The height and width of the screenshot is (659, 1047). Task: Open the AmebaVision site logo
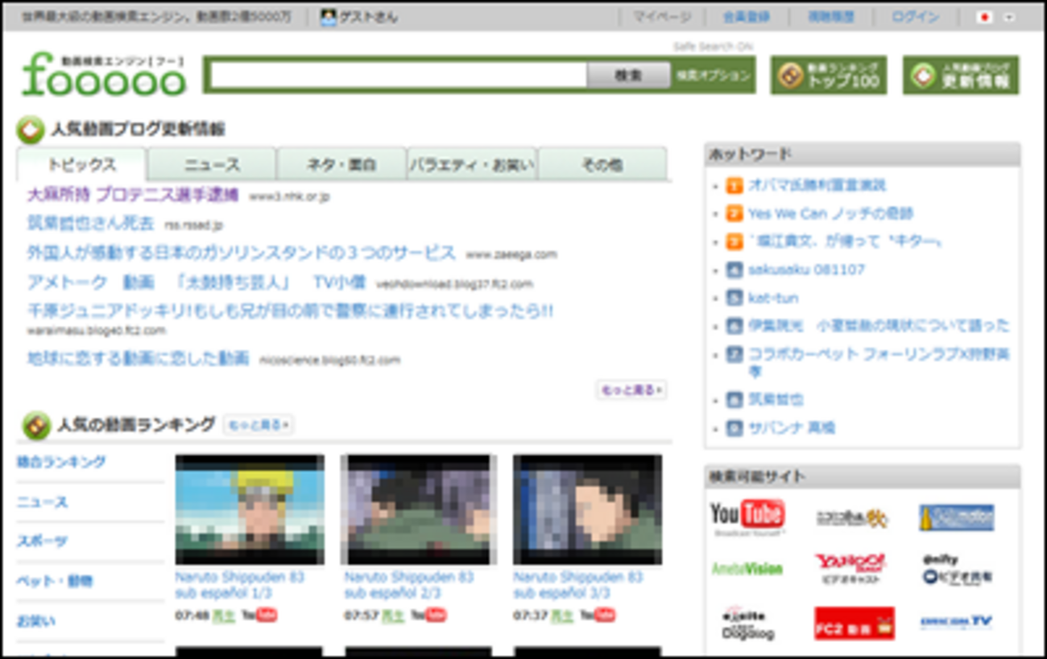click(x=747, y=569)
